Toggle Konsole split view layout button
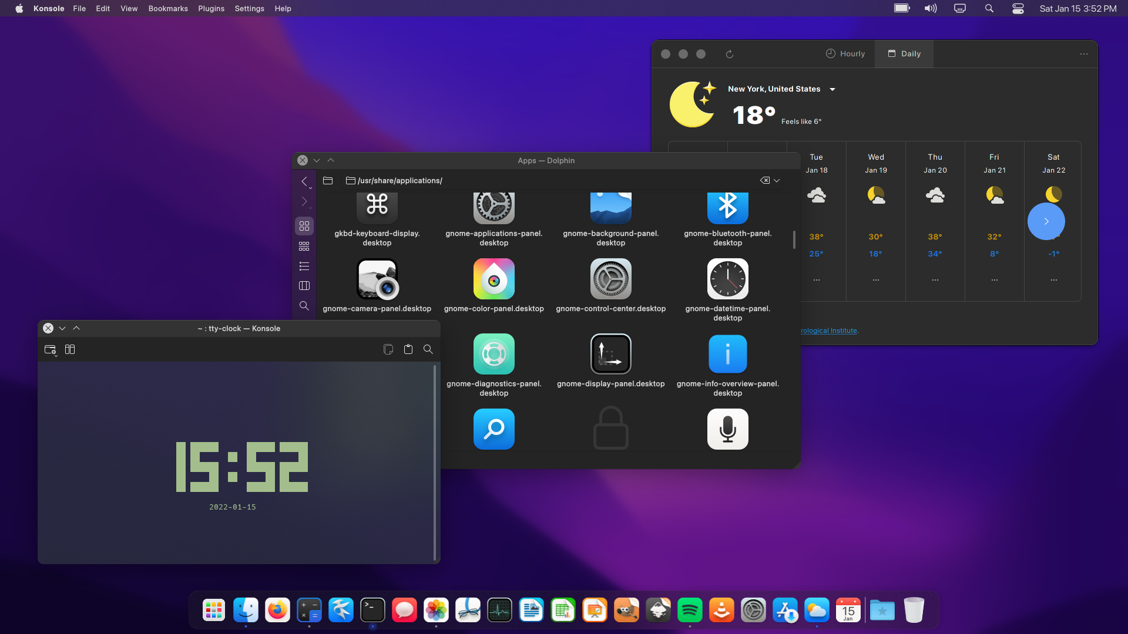Viewport: 1128px width, 634px height. click(x=70, y=350)
